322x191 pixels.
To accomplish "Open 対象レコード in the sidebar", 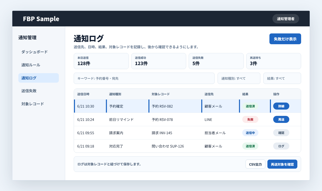I will (x=38, y=104).
